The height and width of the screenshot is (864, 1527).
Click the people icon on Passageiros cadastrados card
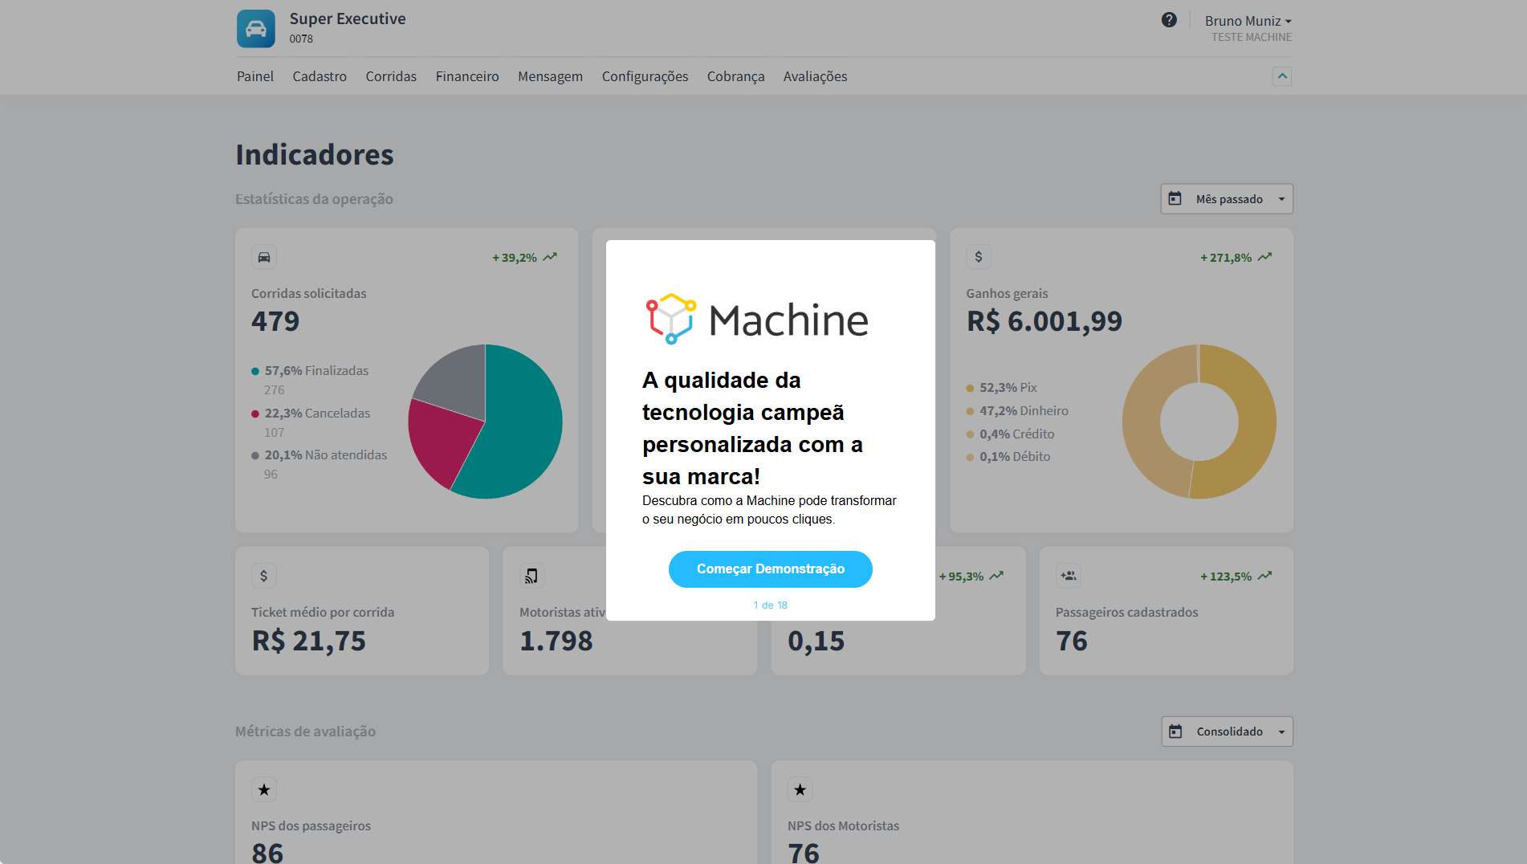1069,576
